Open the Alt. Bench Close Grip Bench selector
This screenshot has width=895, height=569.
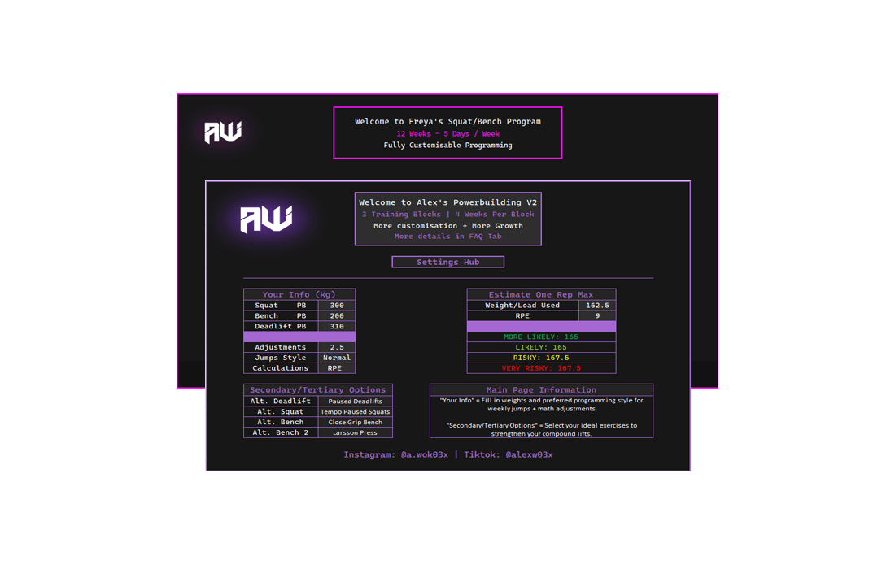click(355, 423)
